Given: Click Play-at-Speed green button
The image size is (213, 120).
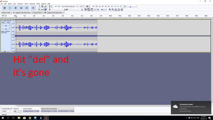Looking at the screenshot, I should (x=125, y=6).
